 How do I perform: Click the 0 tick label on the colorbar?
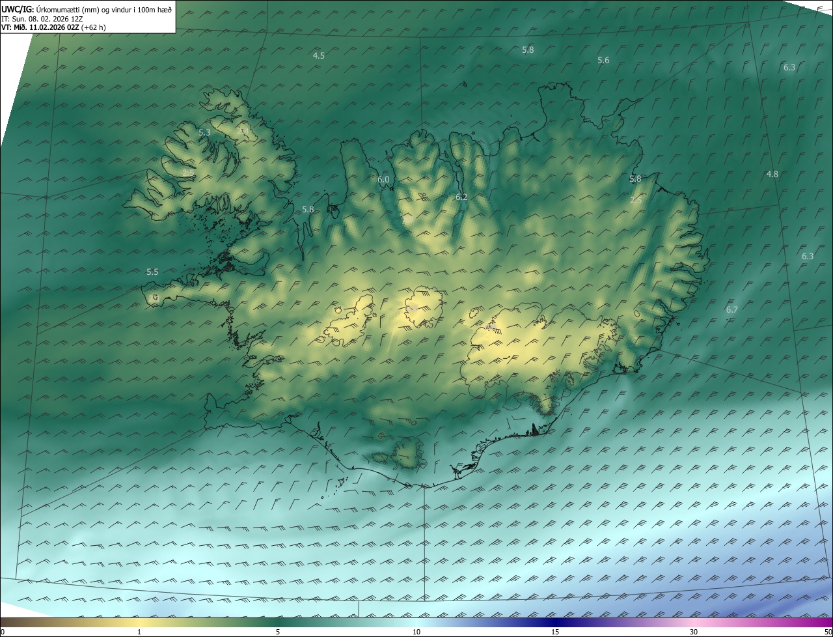point(3,632)
